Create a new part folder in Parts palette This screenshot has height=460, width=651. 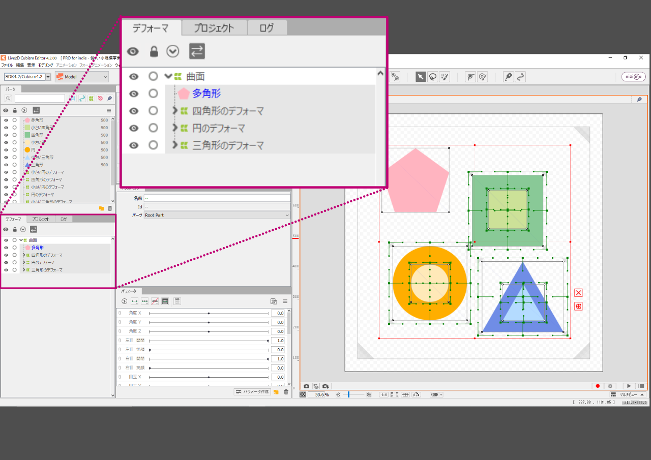point(101,208)
